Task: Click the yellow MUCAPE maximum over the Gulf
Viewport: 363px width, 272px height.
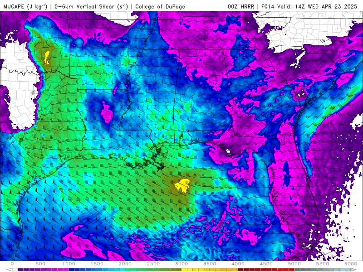Action: pyautogui.click(x=182, y=186)
